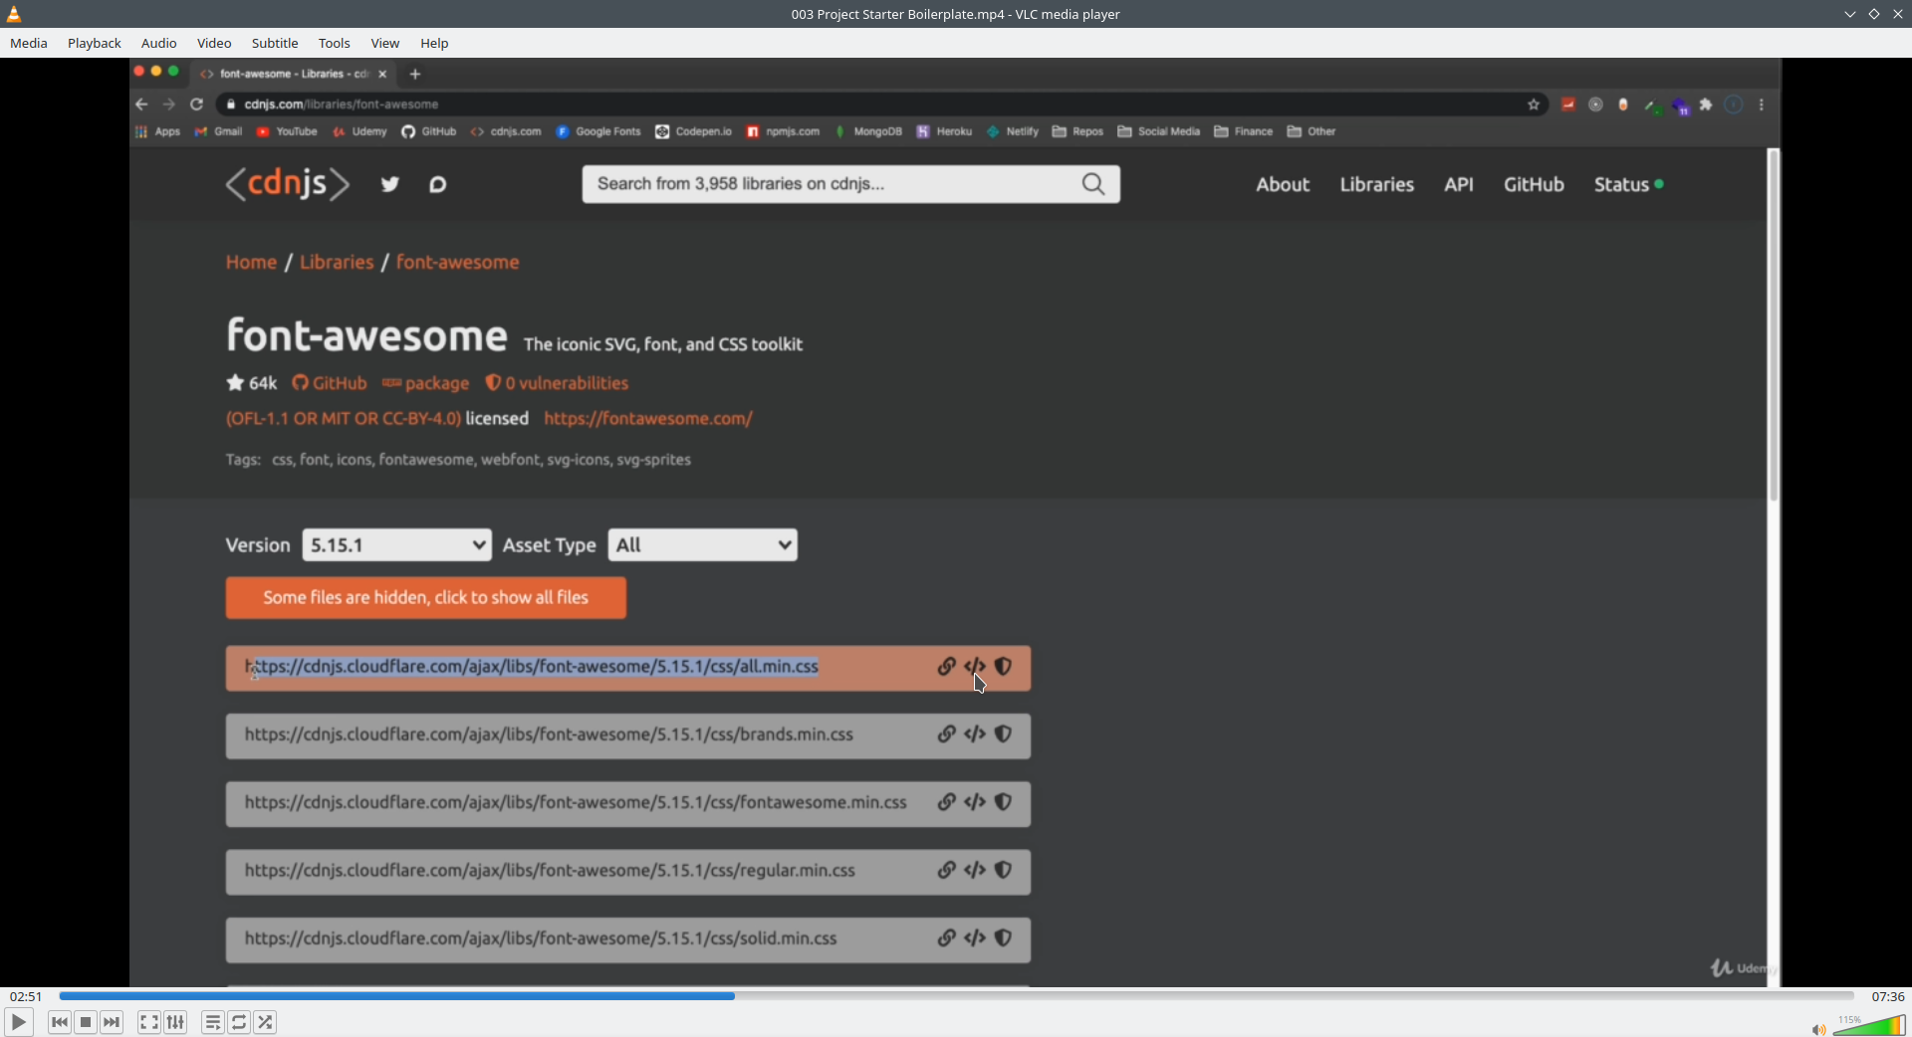This screenshot has height=1037, width=1912.
Task: Click the search magnifier icon
Action: [x=1093, y=184]
